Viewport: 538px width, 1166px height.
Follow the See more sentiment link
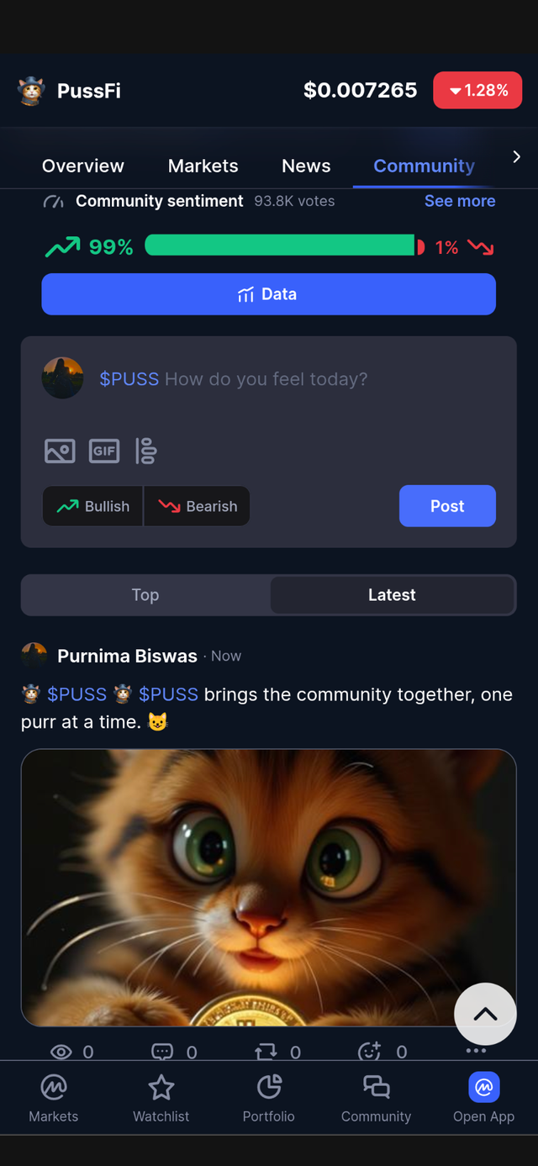point(460,201)
